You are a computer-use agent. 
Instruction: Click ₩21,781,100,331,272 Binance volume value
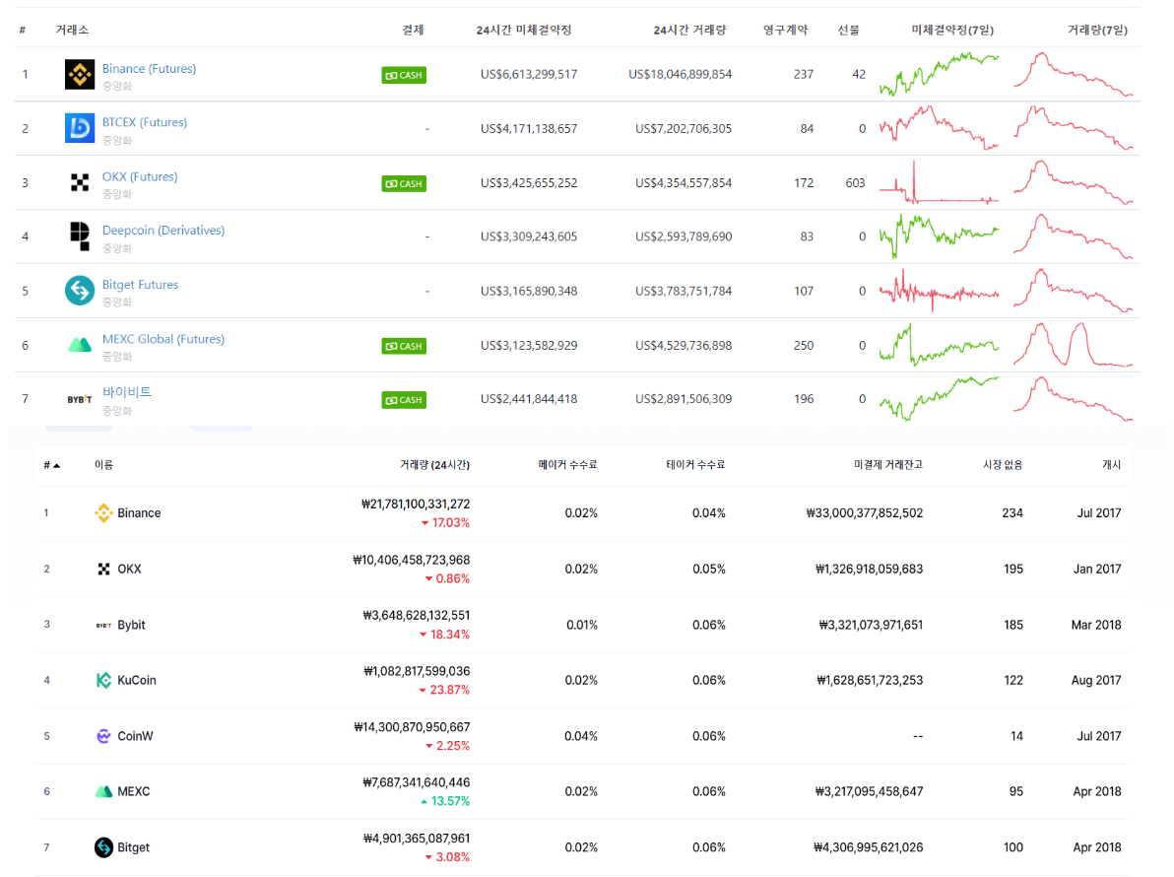click(x=416, y=505)
